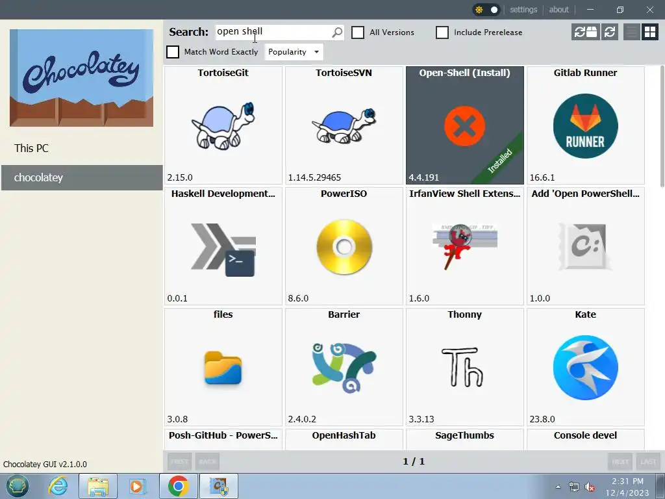Launch Internet Explorer from taskbar
665x499 pixels.
click(x=57, y=486)
